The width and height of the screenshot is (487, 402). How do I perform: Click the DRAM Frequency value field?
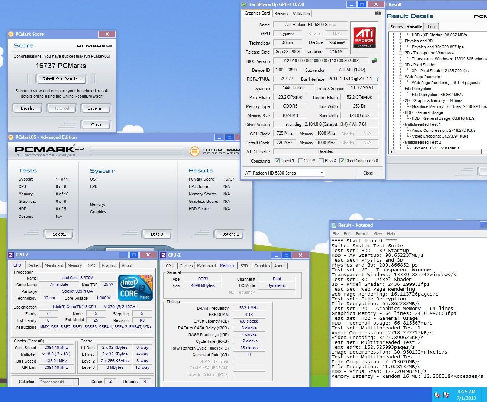pyautogui.click(x=249, y=308)
